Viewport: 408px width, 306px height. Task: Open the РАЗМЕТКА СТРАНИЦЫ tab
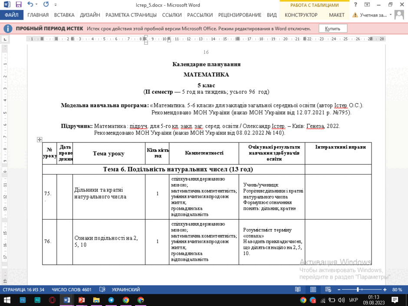point(131,15)
